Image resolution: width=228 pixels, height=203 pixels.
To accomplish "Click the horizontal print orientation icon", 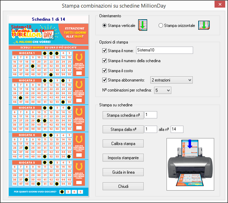I will 206,26.
